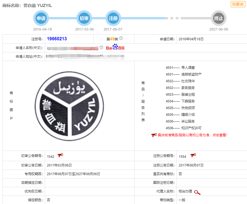Select the 注册 timeline step circle

click(x=113, y=18)
